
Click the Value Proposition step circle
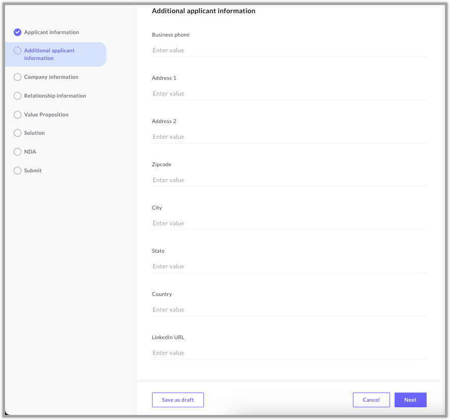click(x=17, y=114)
